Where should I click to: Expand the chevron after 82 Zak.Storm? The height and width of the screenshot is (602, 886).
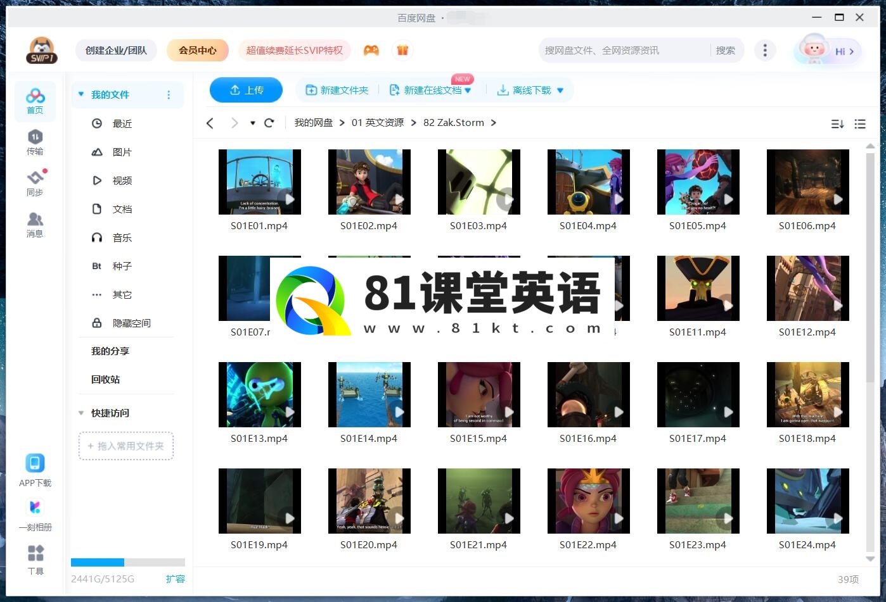[494, 123]
